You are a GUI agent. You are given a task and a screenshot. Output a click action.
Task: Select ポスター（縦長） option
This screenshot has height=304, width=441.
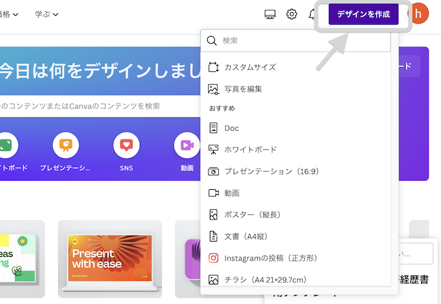click(x=252, y=214)
